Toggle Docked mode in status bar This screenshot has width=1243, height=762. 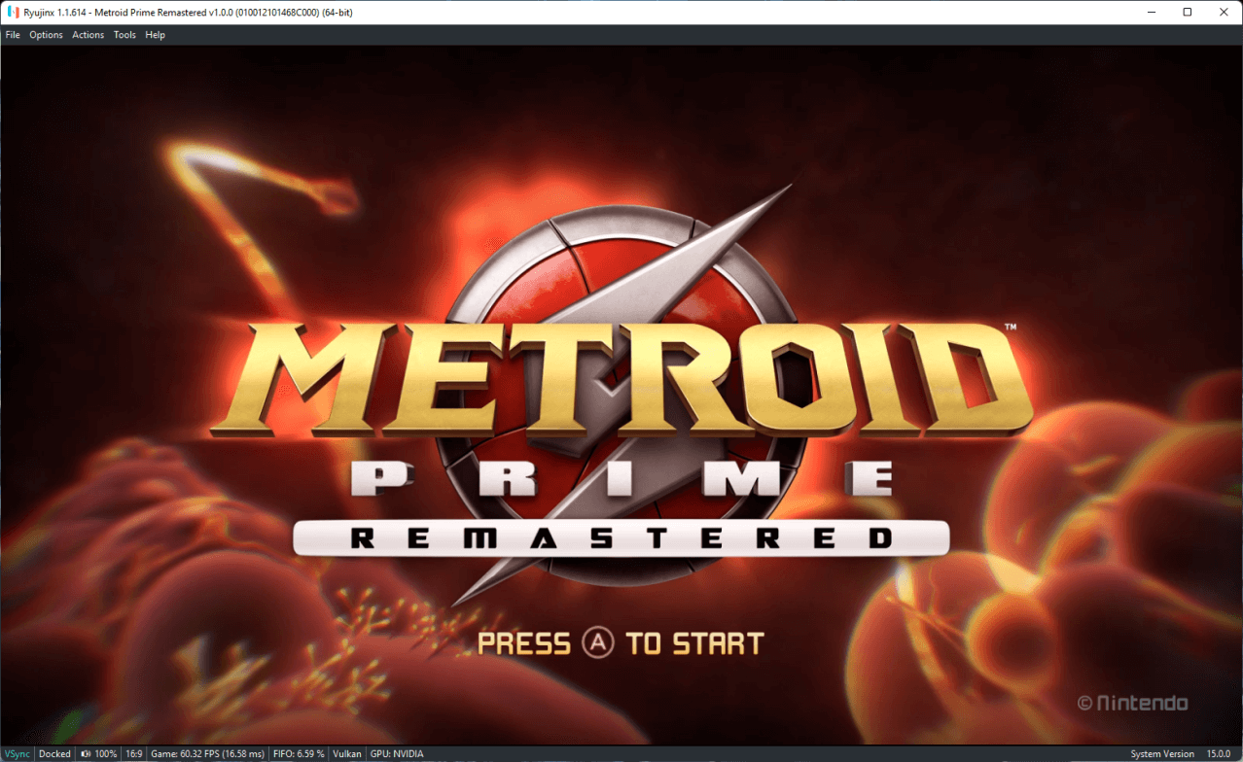(x=54, y=754)
